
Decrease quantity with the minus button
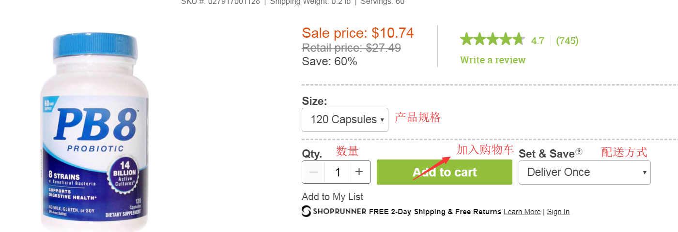click(314, 172)
